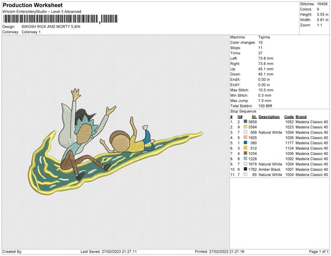
Task: Click the Max Jump value 7.0 mm
Action: pos(265,100)
